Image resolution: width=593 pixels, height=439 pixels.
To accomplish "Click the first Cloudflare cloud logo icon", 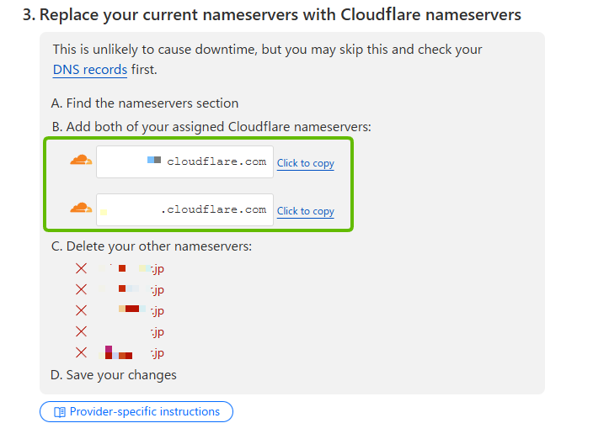I will pyautogui.click(x=81, y=160).
